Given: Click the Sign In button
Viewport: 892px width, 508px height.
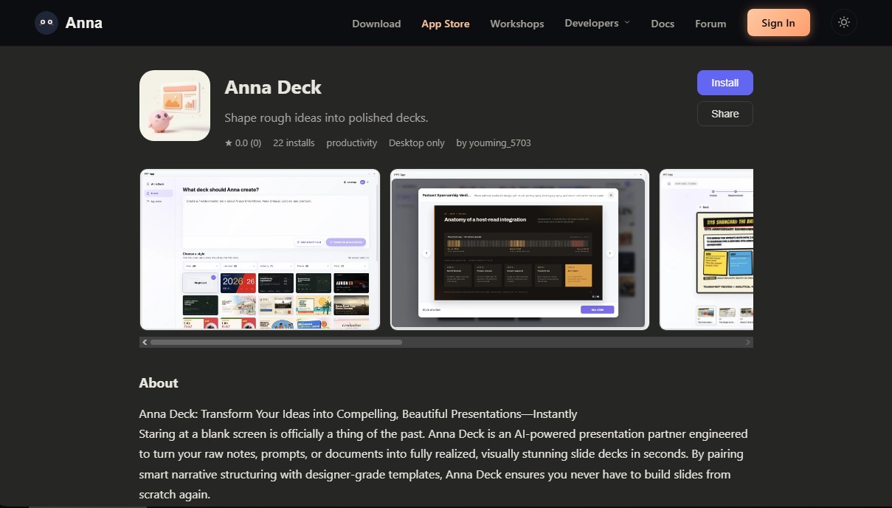Looking at the screenshot, I should (778, 23).
